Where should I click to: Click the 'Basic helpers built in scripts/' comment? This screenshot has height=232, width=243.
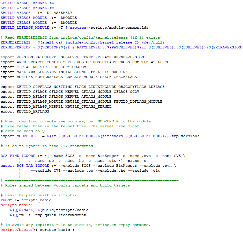(39, 195)
